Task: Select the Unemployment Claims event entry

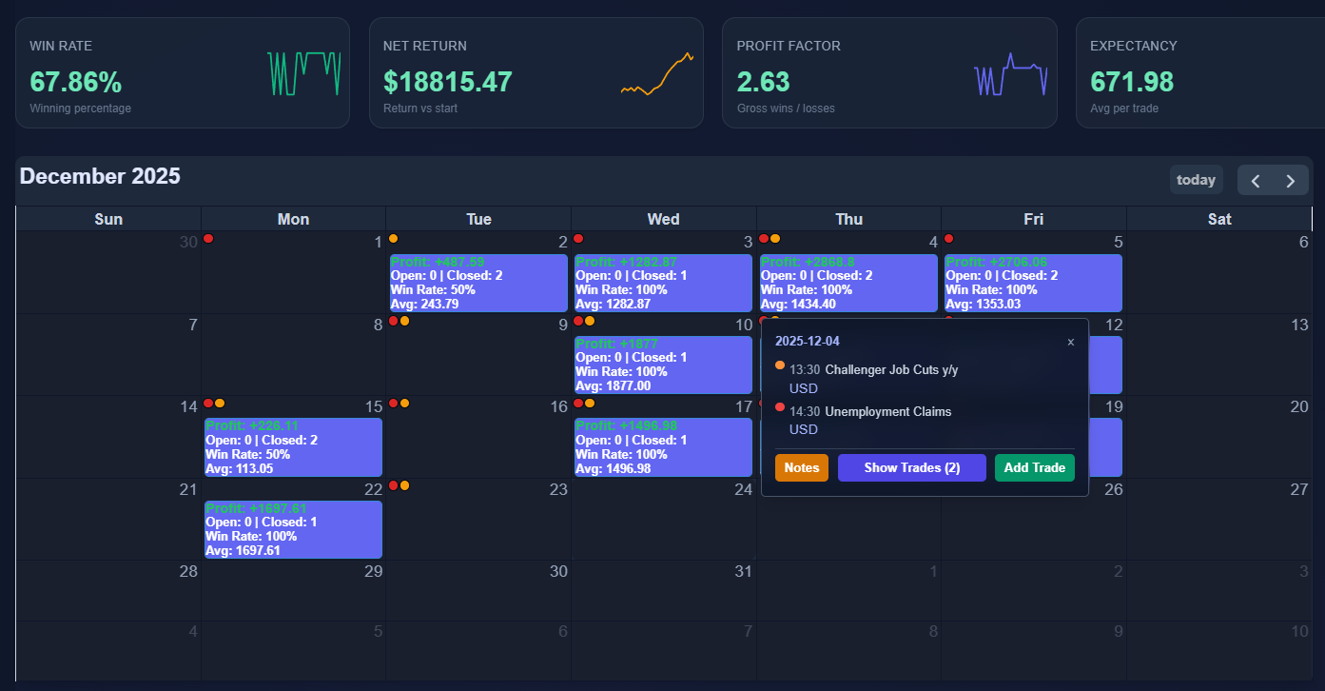Action: (x=873, y=411)
